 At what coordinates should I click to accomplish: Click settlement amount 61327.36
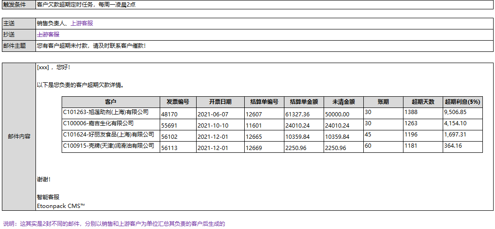point(297,114)
